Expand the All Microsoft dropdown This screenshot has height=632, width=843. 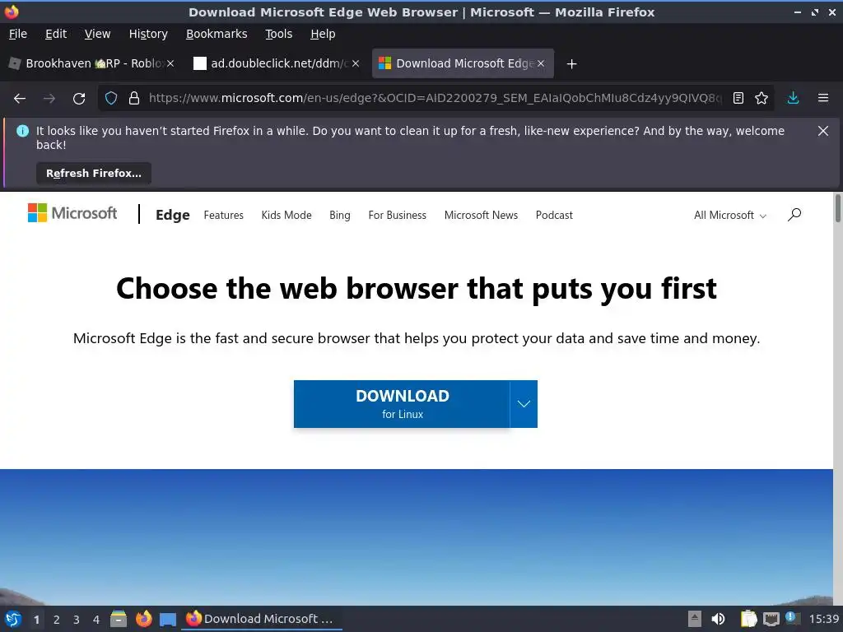point(730,215)
